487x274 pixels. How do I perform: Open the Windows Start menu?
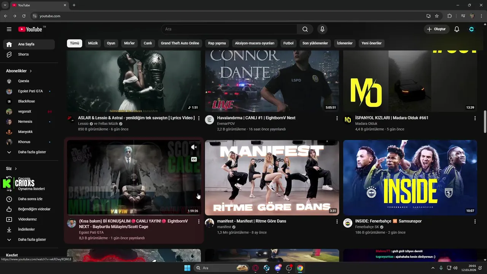point(187,268)
